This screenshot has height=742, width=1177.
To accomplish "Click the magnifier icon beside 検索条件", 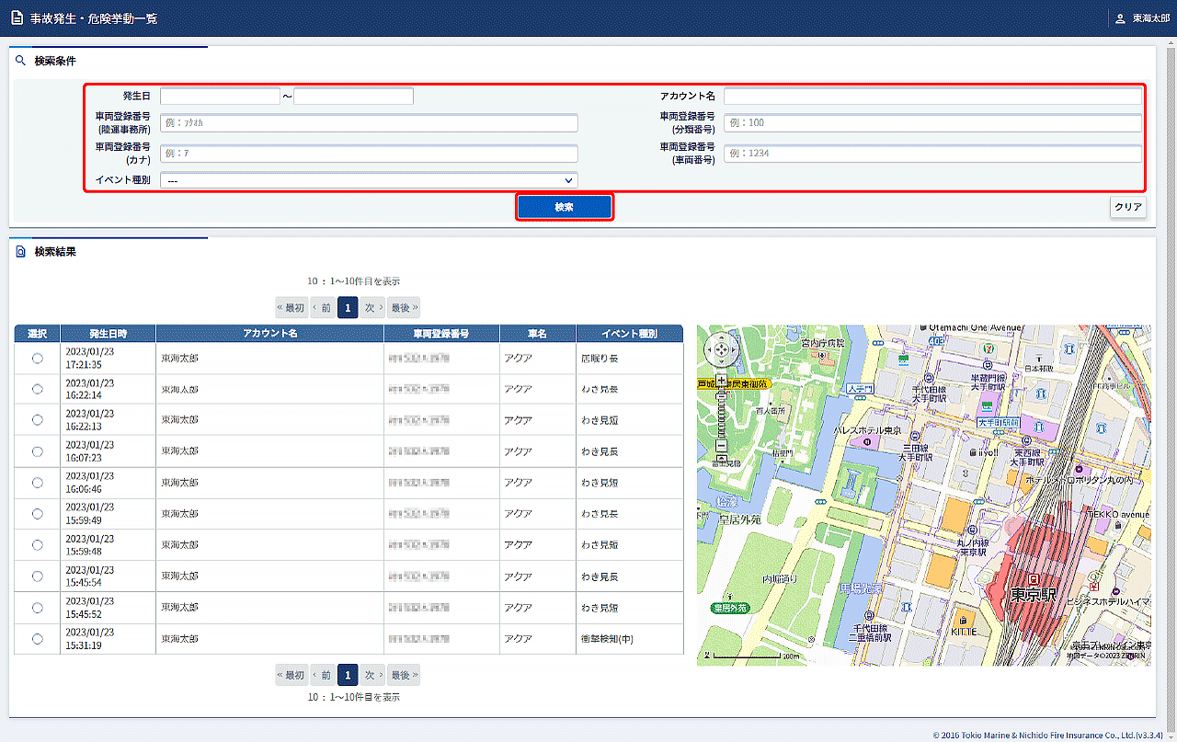I will coord(21,61).
